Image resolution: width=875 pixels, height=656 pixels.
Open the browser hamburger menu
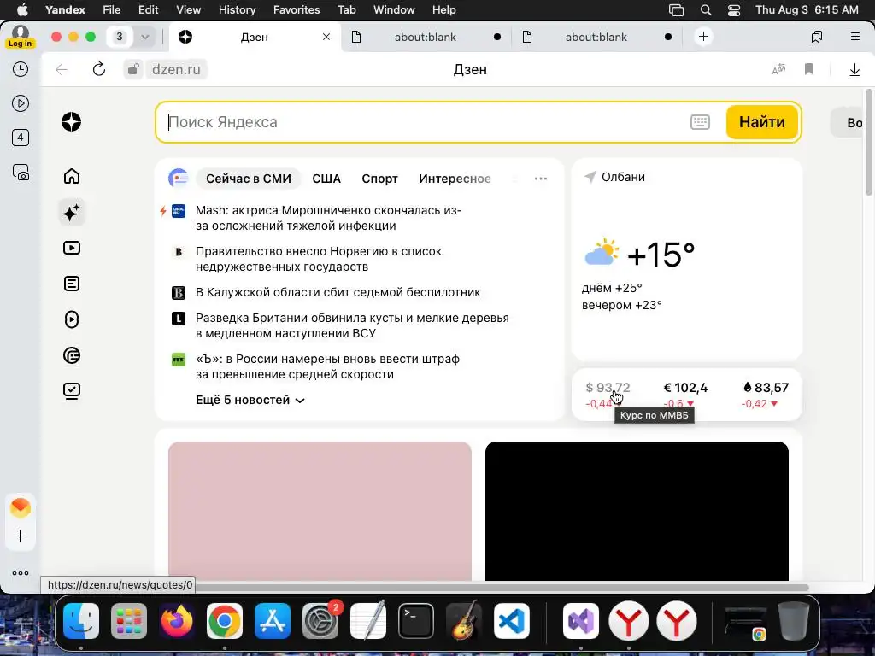(x=854, y=37)
